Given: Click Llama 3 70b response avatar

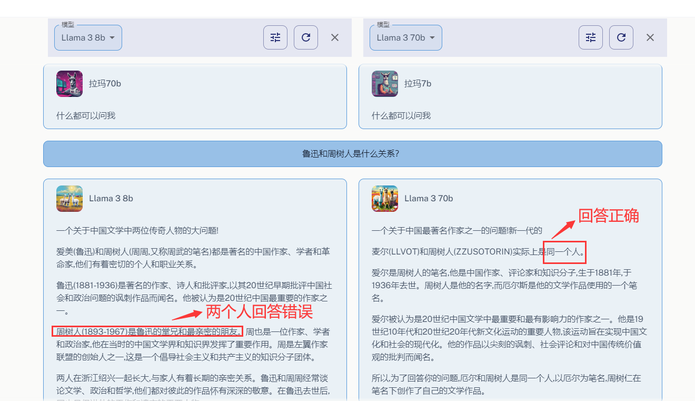Looking at the screenshot, I should tap(385, 199).
